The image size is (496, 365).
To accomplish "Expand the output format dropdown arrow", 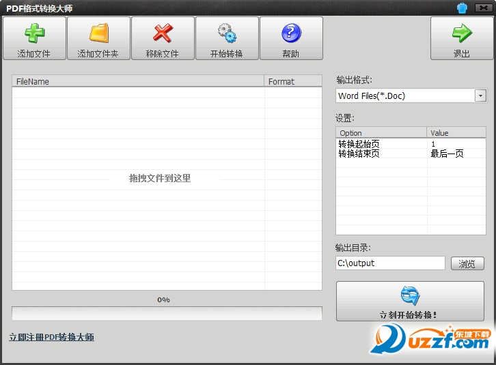I will (x=480, y=96).
